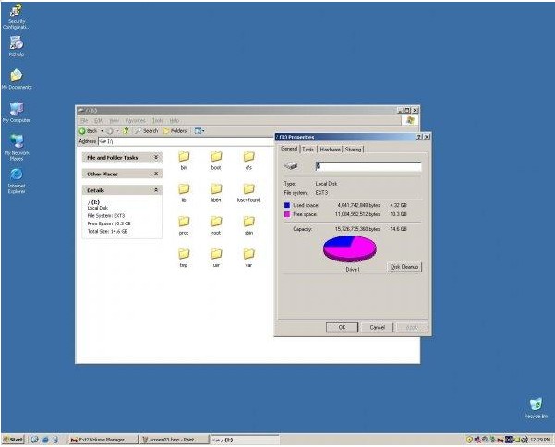Open the Rdhelp desktop icon
Screen dimensions: 555x447
coord(17,46)
